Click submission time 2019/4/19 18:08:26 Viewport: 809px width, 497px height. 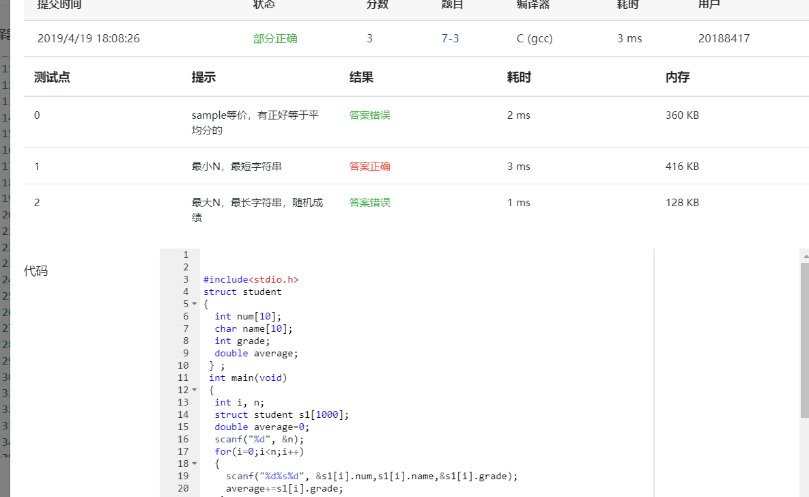pos(89,38)
